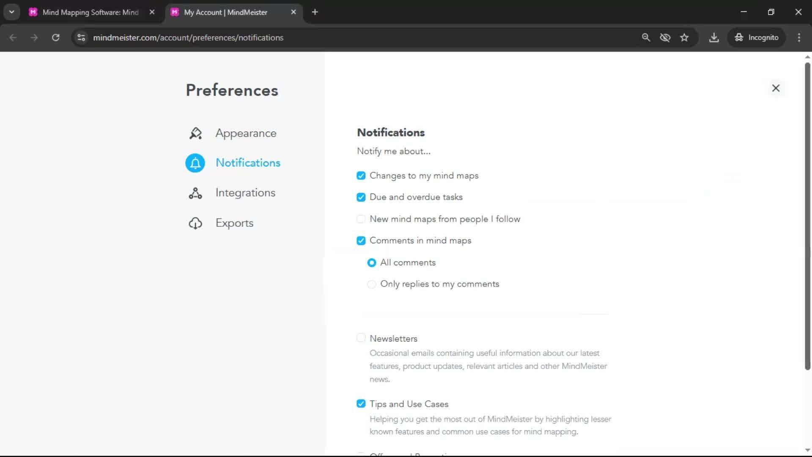Click the Newsletters description paragraph
Viewport: 812px width, 457px height.
point(488,366)
